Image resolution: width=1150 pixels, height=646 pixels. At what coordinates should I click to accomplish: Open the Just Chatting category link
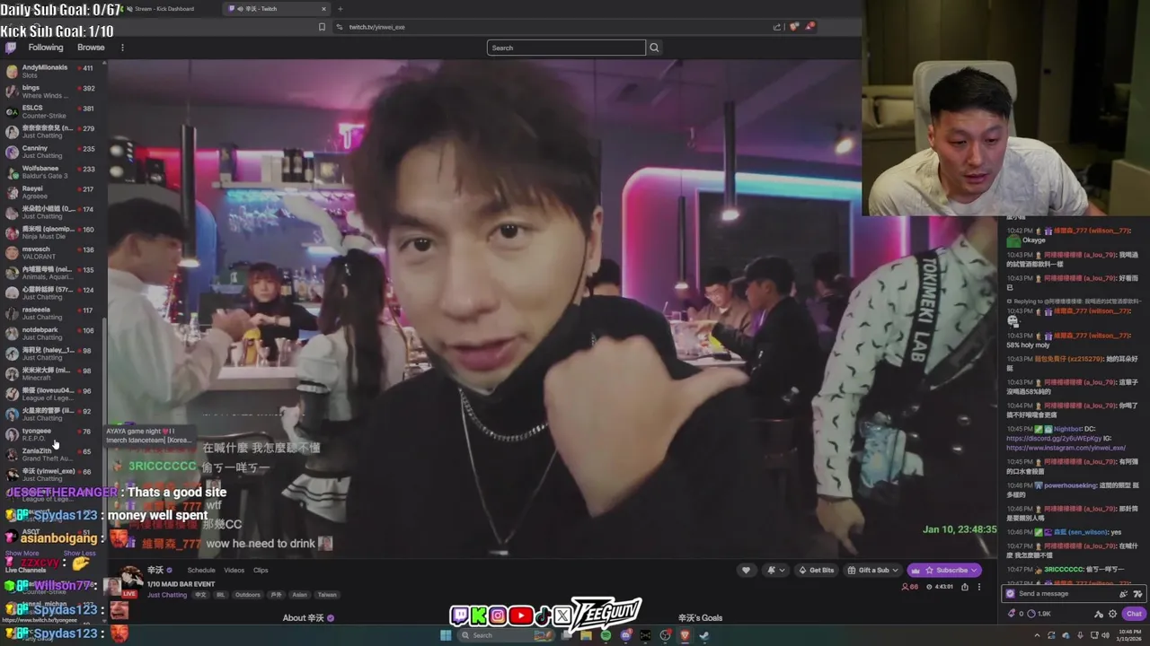[166, 594]
